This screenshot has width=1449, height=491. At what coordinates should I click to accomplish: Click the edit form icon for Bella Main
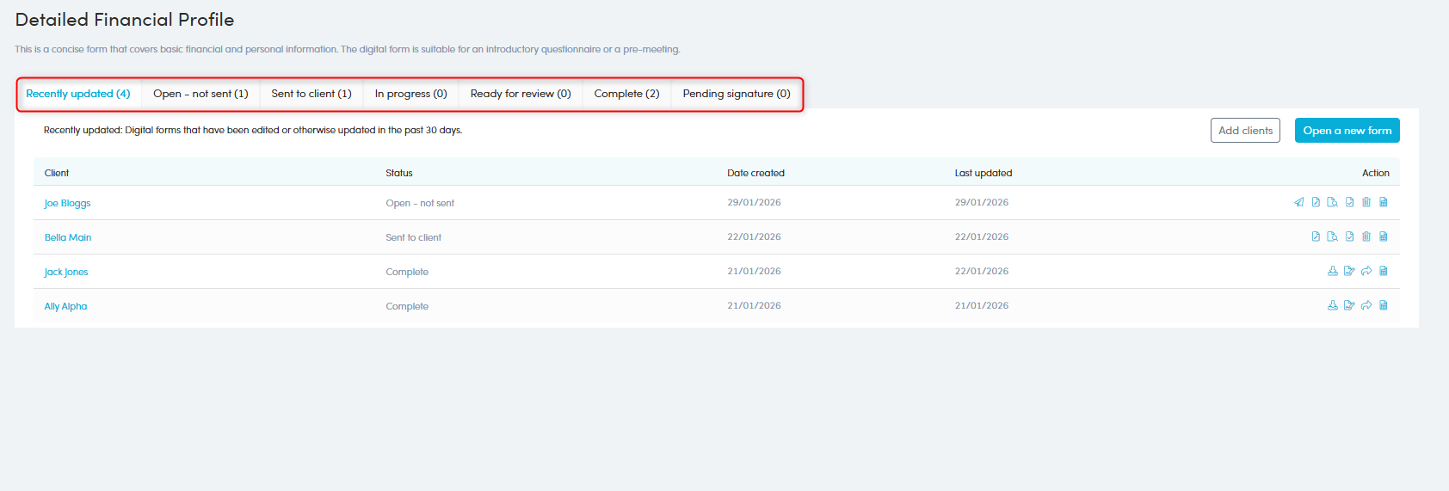point(1316,236)
